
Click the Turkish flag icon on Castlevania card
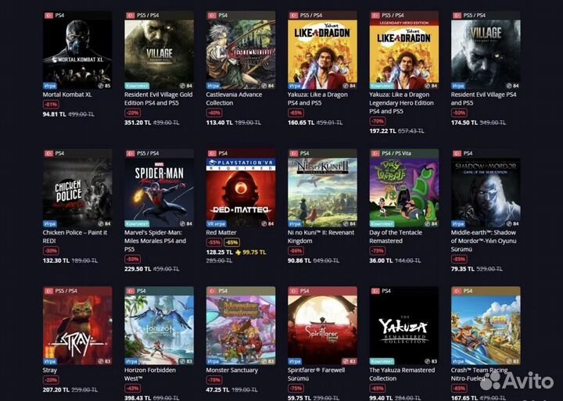point(212,16)
